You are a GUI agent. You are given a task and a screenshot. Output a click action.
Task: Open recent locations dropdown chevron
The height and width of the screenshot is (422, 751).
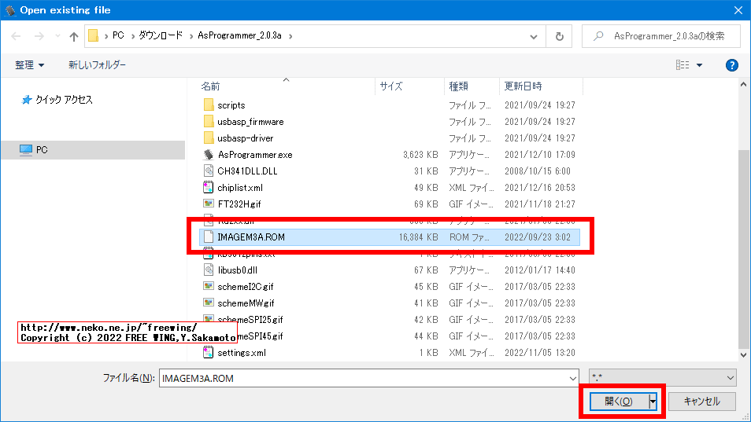tap(58, 36)
